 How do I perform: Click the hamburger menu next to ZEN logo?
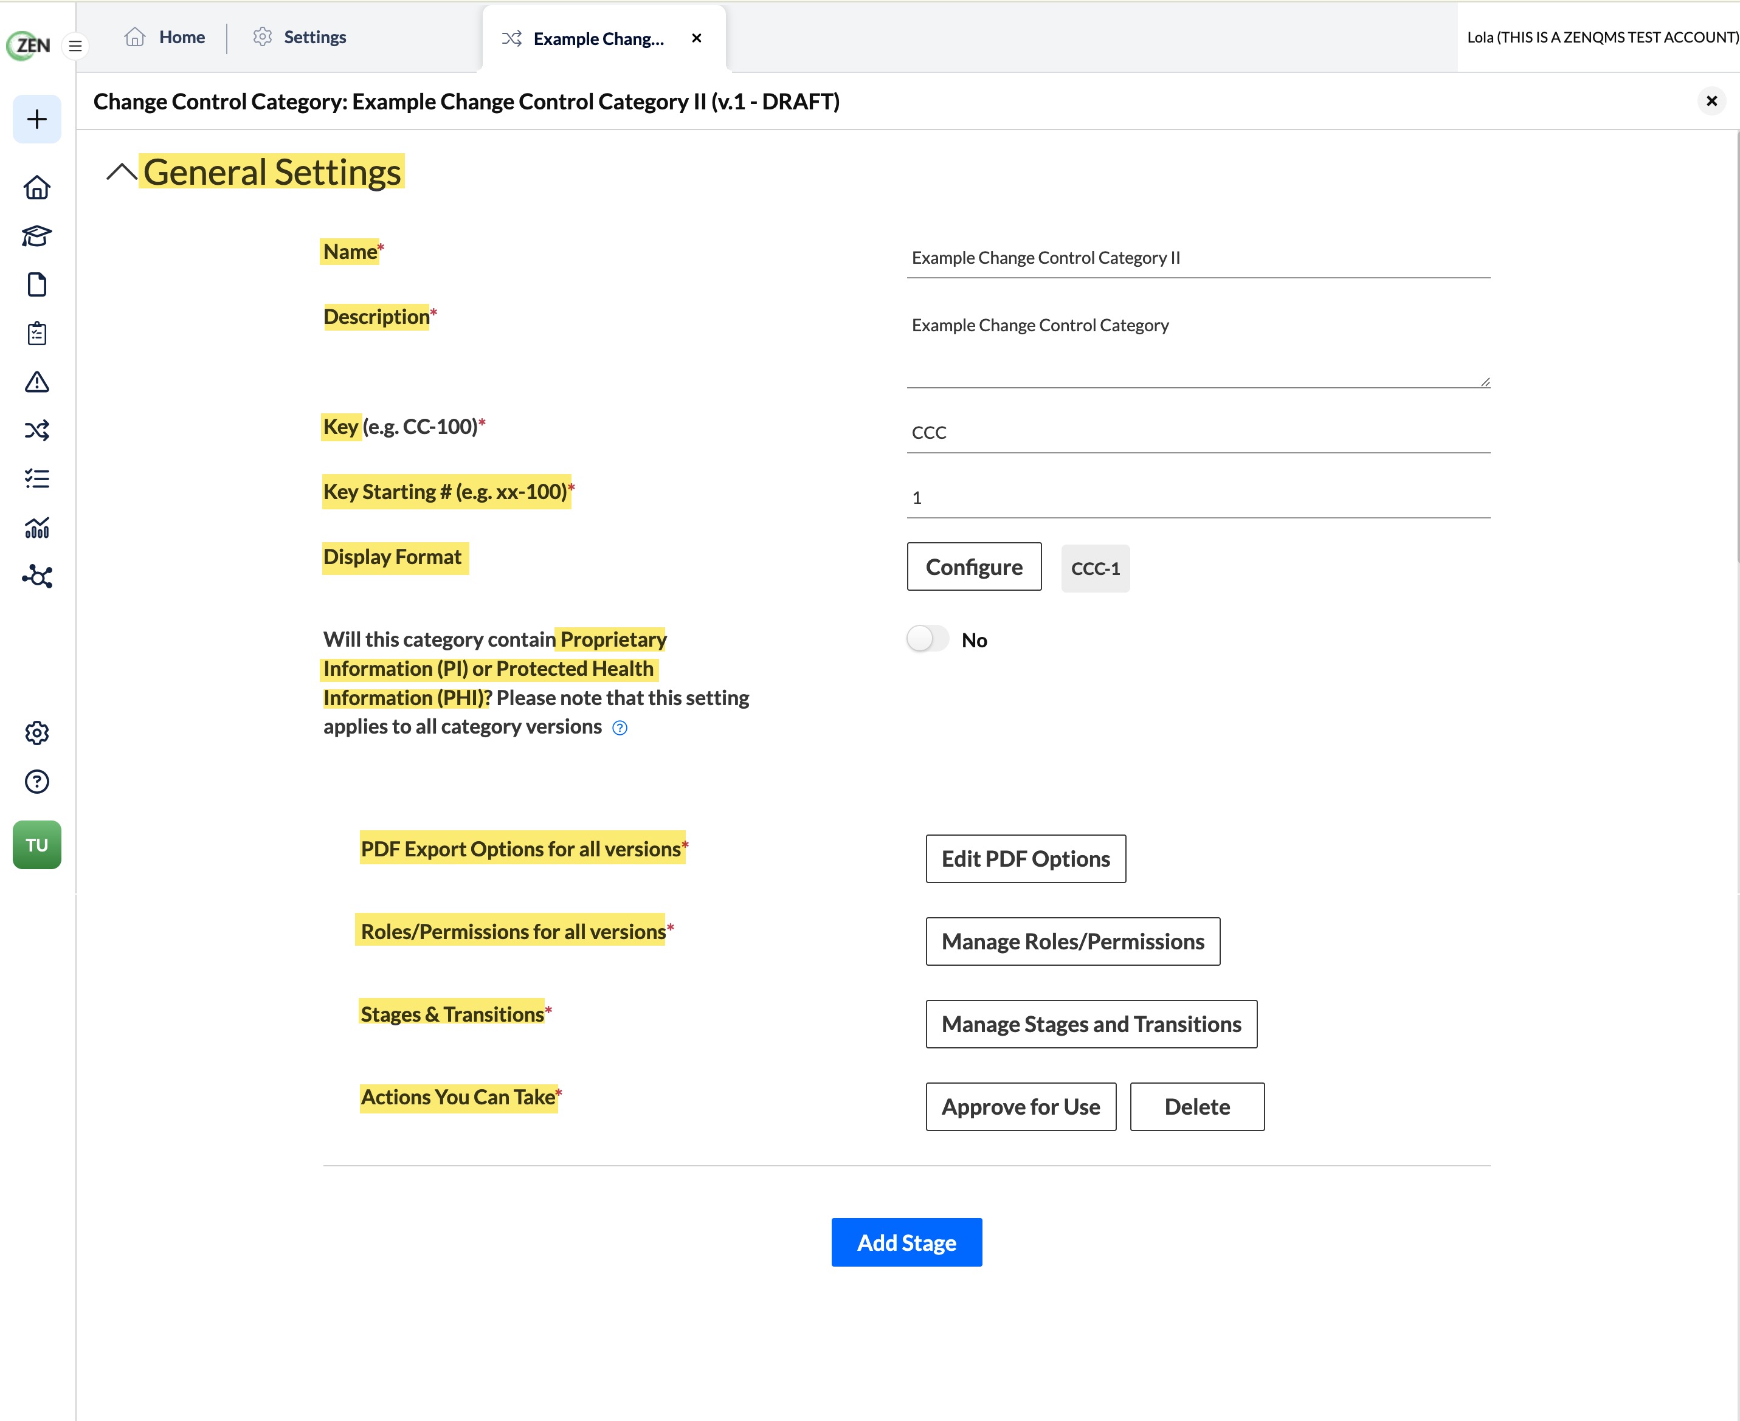[75, 46]
